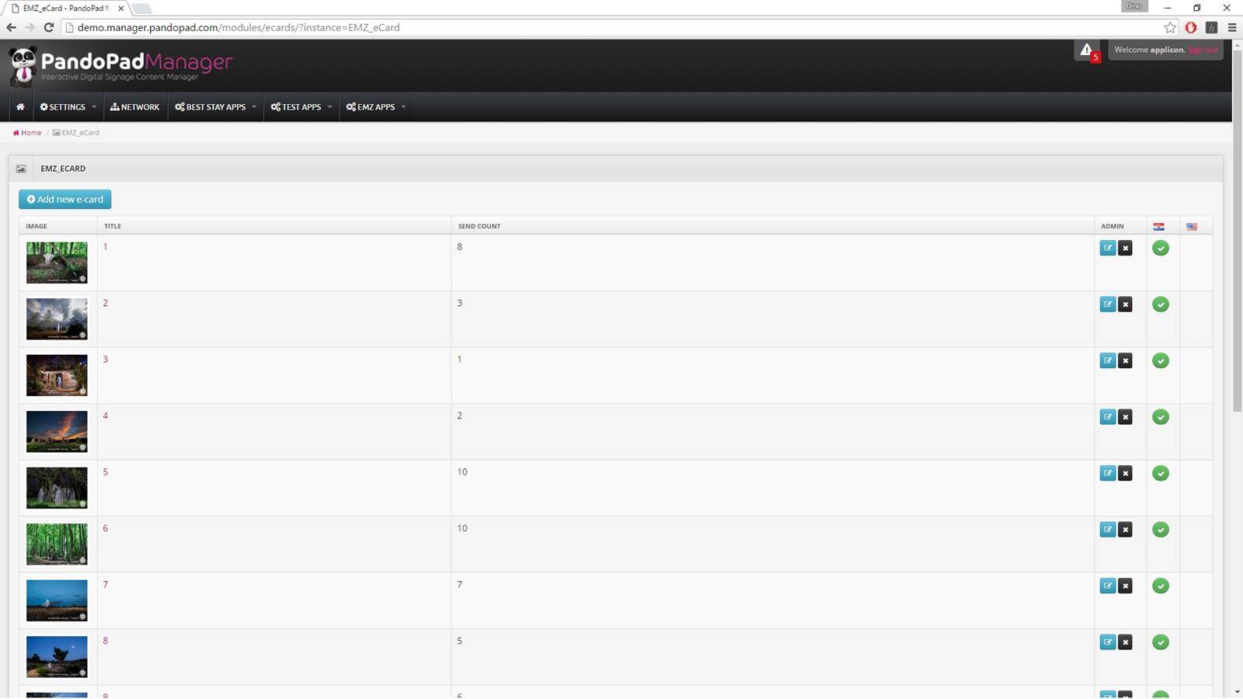Open green forest thumbnail of e-card 6
Screen dimensions: 1243x699
pyautogui.click(x=57, y=544)
